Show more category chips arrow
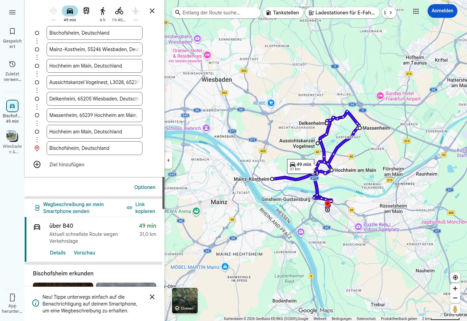The height and width of the screenshot is (321, 467). click(x=391, y=13)
